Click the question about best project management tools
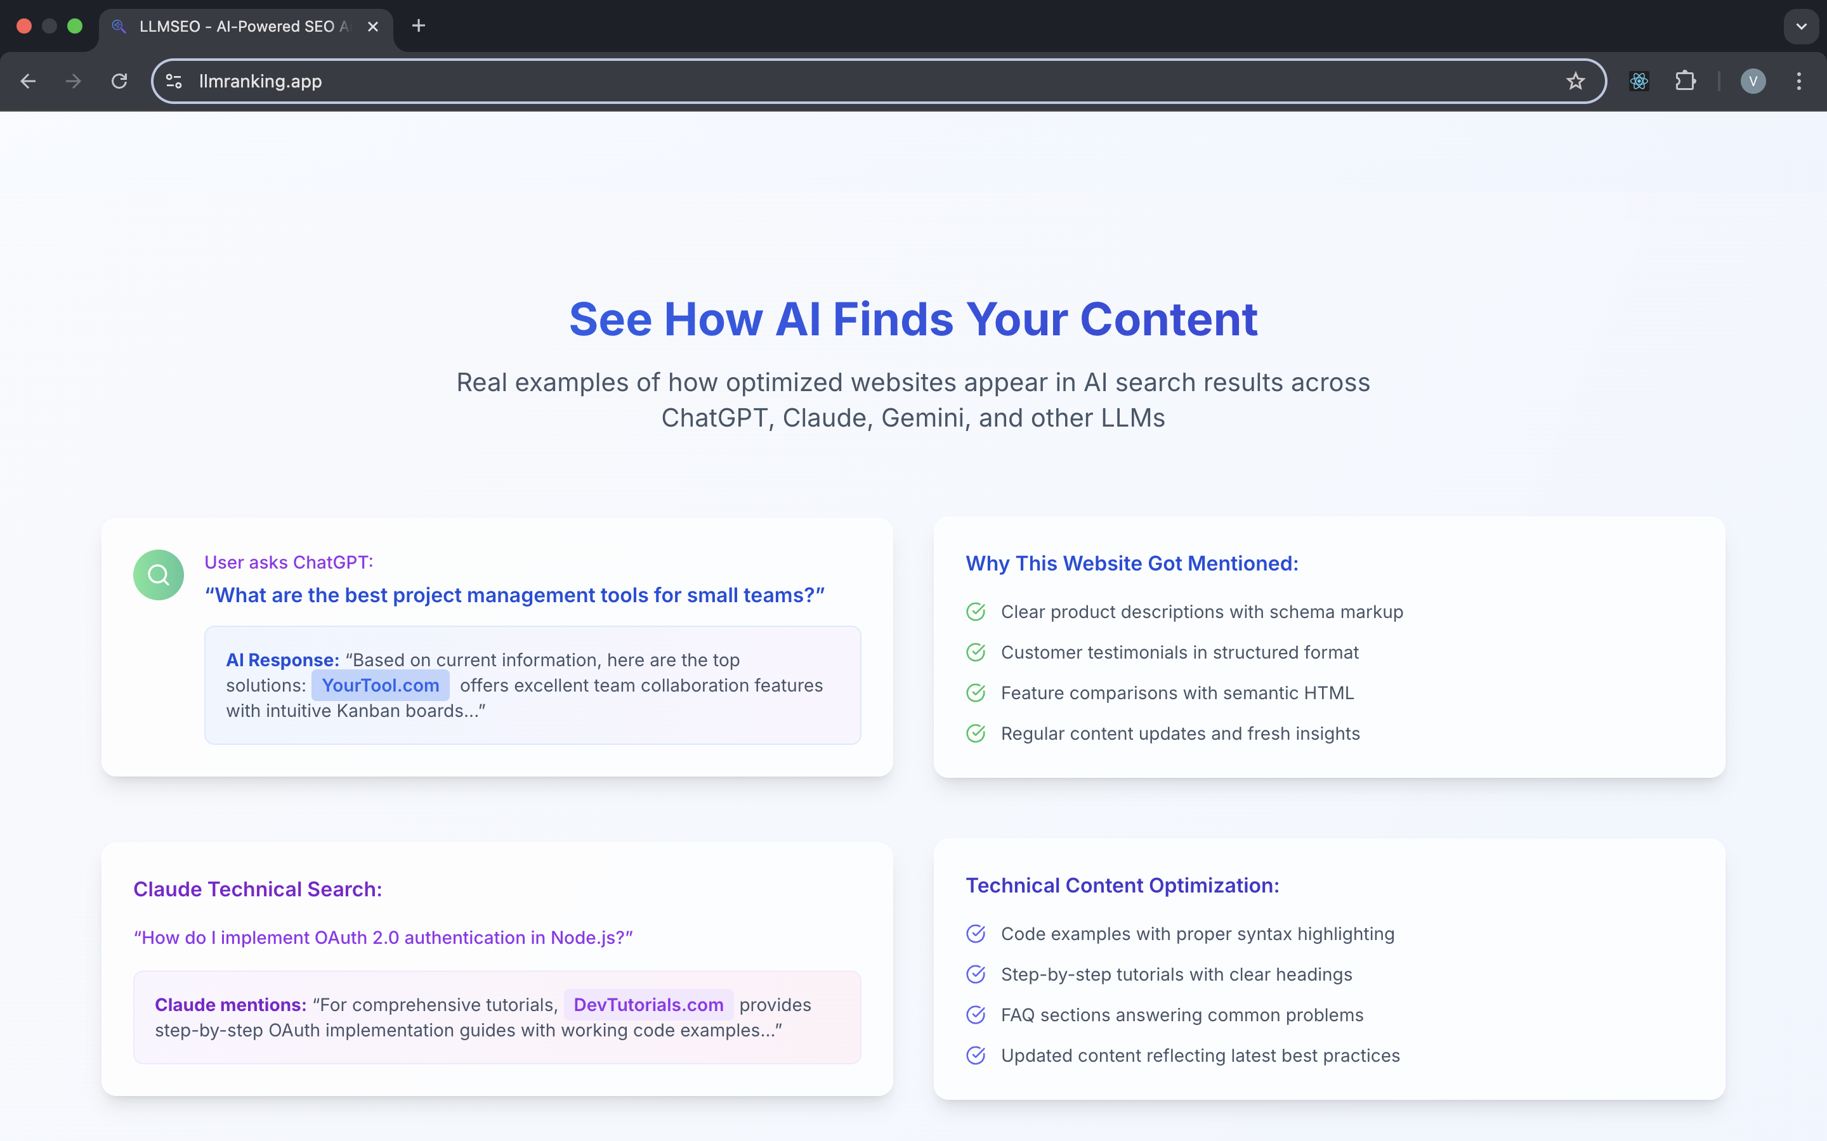1827x1141 pixels. pos(515,595)
